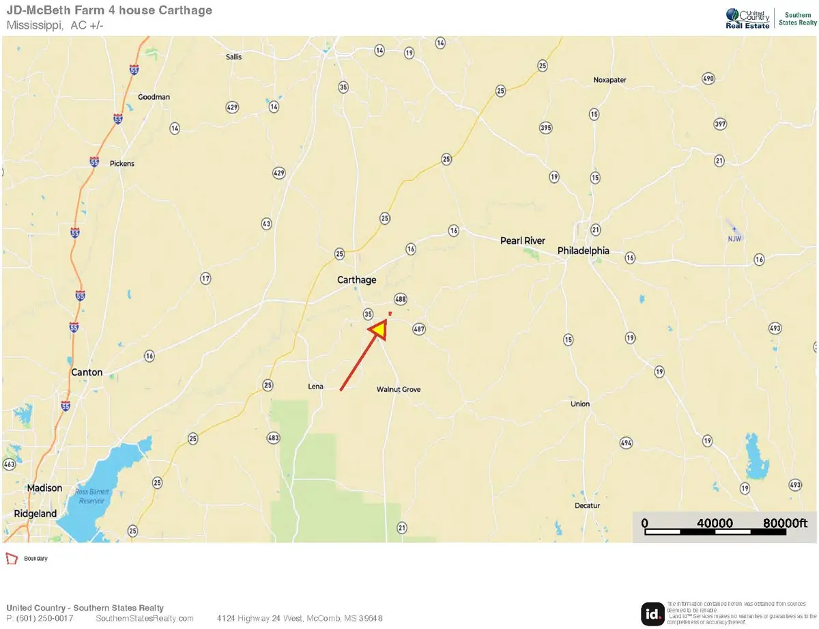
Task: Click the Route 487 highway shield
Action: click(x=418, y=329)
